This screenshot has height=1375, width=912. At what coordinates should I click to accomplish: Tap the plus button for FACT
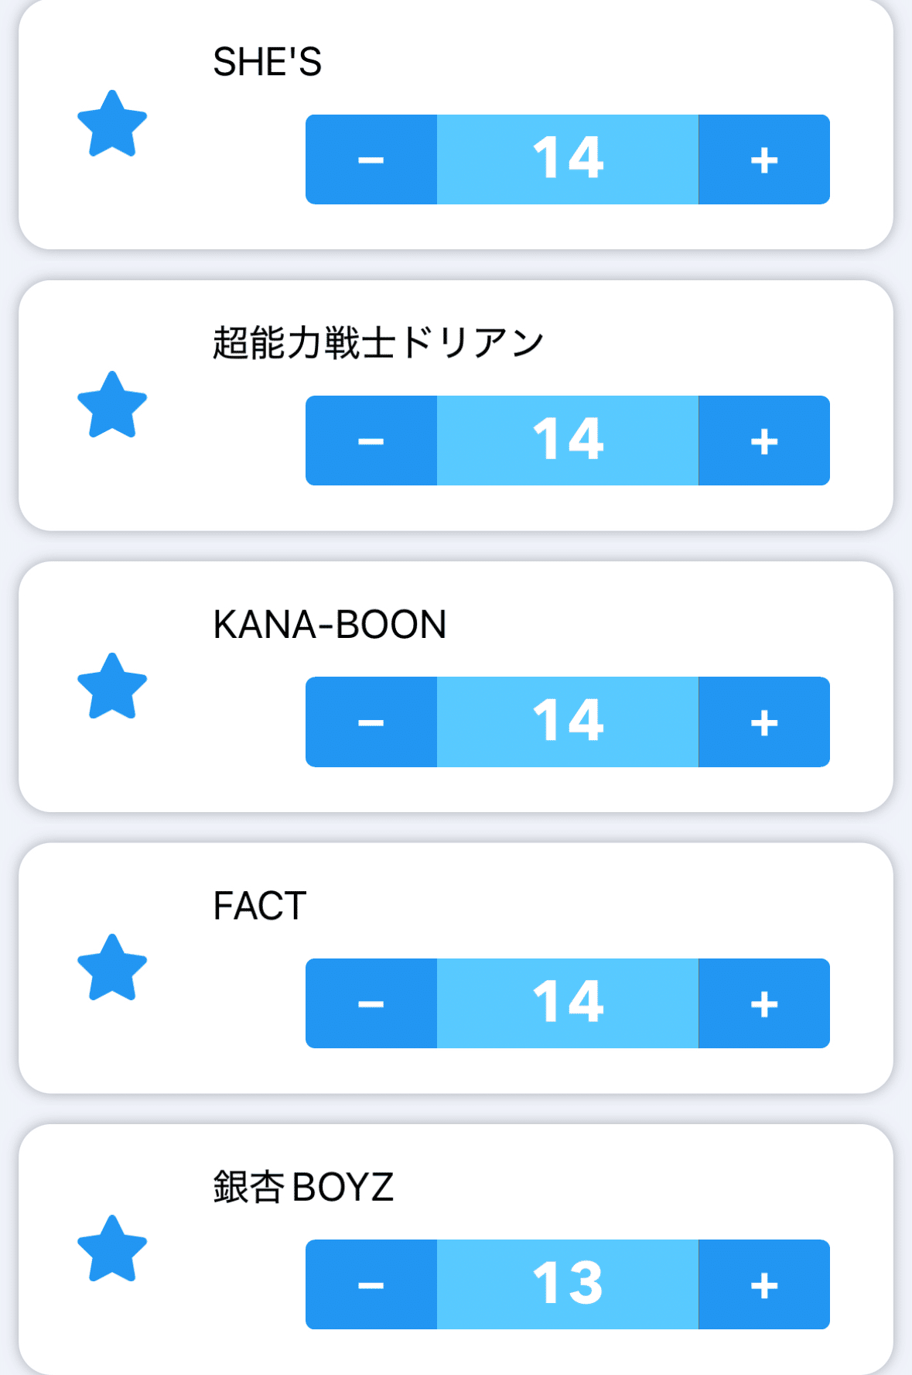click(x=764, y=1003)
